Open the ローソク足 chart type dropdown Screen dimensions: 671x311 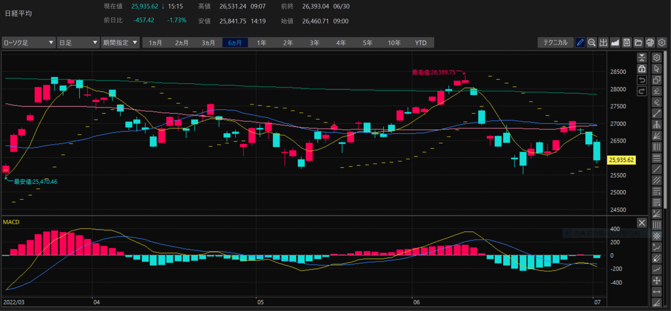coord(29,43)
